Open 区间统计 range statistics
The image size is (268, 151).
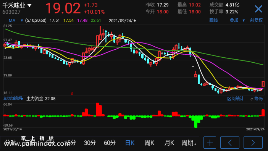coord(236,99)
